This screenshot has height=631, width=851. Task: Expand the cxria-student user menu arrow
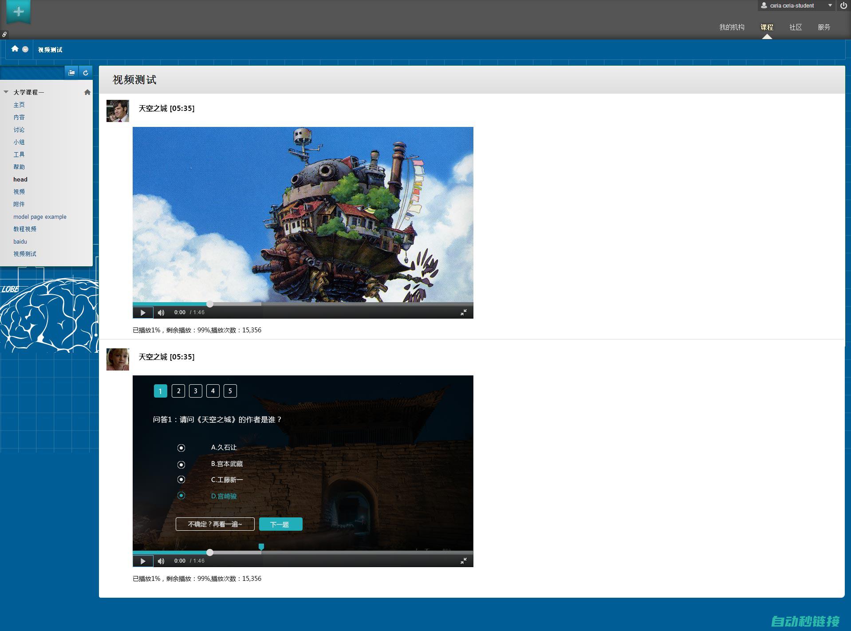(x=830, y=5)
